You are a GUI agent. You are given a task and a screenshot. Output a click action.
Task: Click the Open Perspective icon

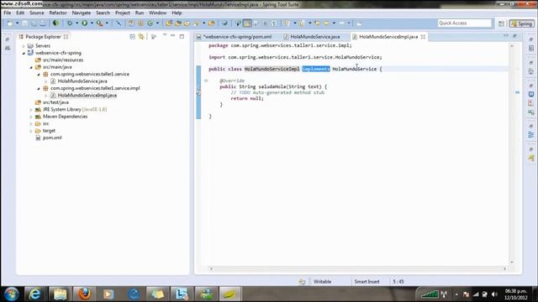501,23
